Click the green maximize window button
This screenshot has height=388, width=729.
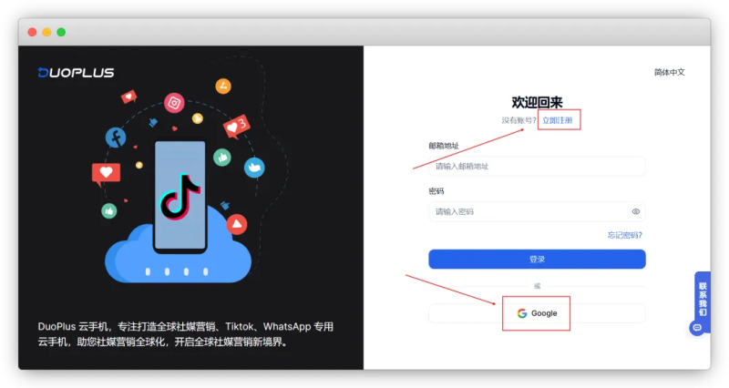tap(61, 32)
